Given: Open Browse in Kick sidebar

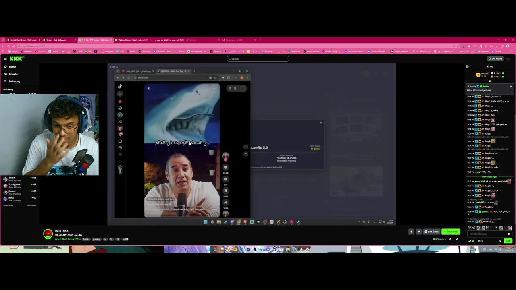Looking at the screenshot, I should click(13, 74).
